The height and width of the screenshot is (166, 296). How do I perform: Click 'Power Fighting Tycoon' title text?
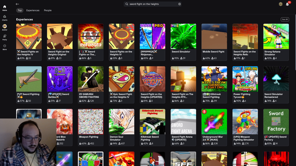pyautogui.click(x=241, y=95)
